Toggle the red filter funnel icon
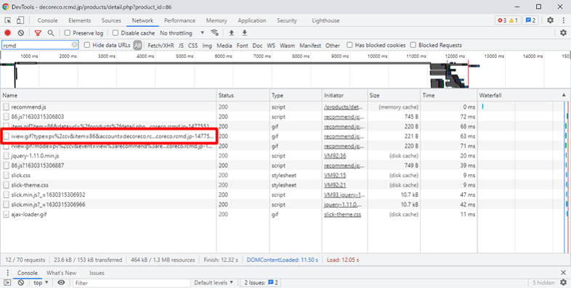Viewport: 571px width, 288px height. (x=38, y=33)
